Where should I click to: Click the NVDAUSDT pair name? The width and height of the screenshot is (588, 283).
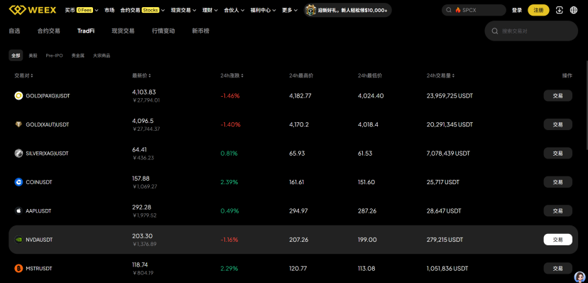pos(39,240)
